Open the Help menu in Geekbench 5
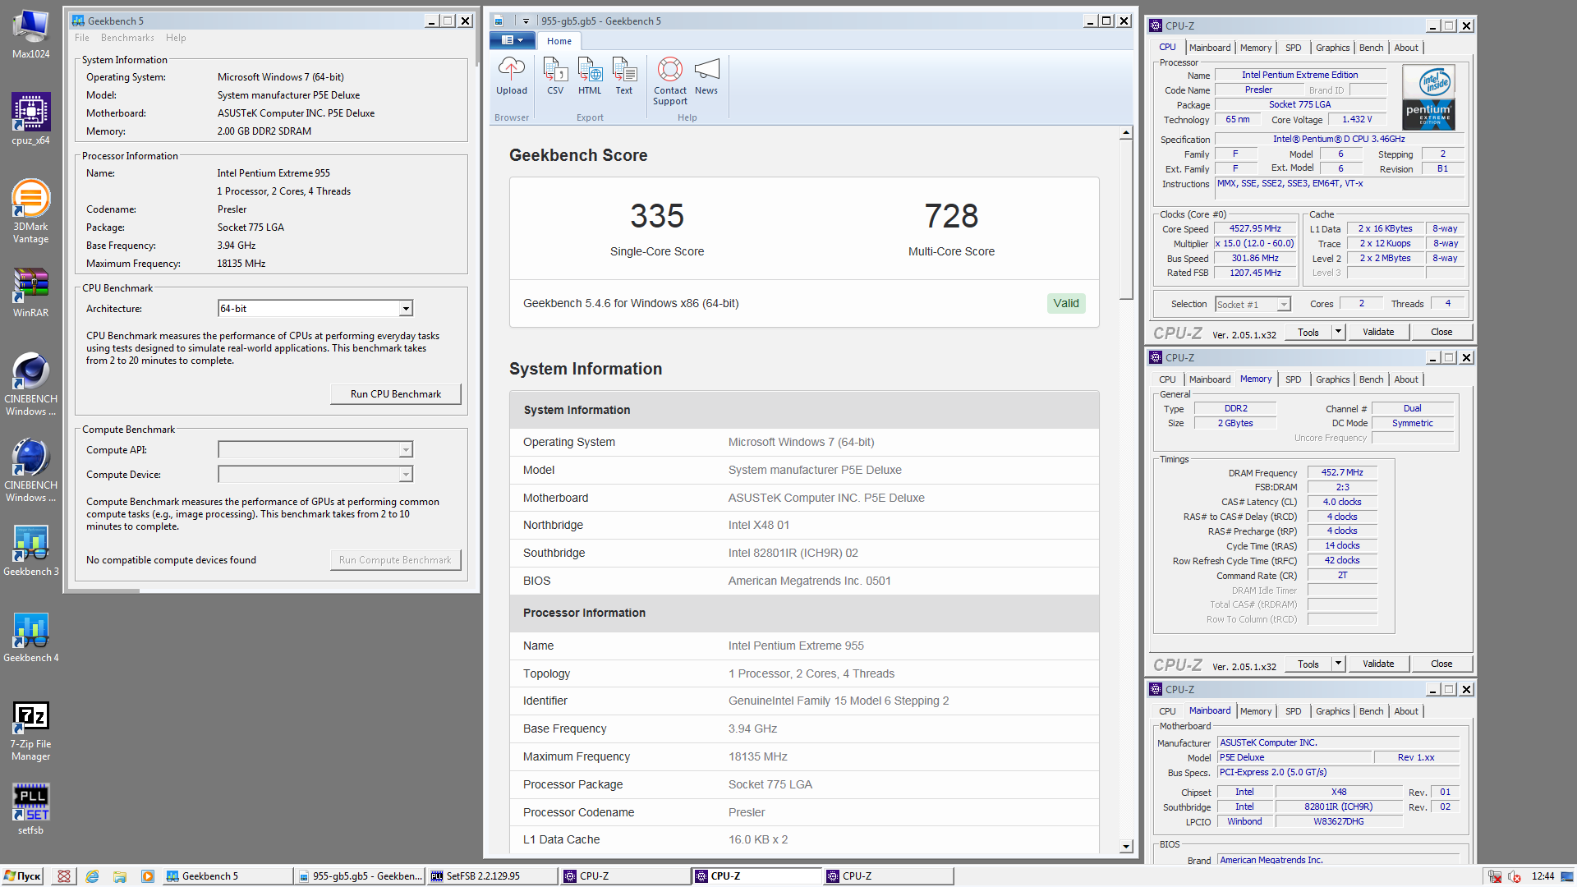The height and width of the screenshot is (887, 1577). pos(176,38)
